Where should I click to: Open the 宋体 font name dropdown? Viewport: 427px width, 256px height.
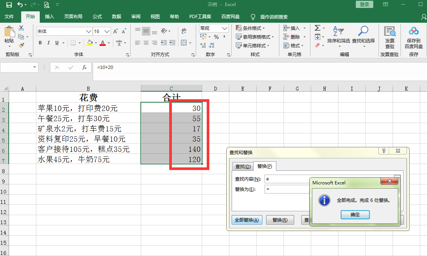[89, 31]
